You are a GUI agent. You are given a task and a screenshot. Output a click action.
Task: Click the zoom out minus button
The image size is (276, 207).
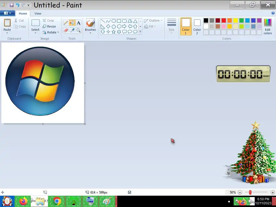coord(240,192)
